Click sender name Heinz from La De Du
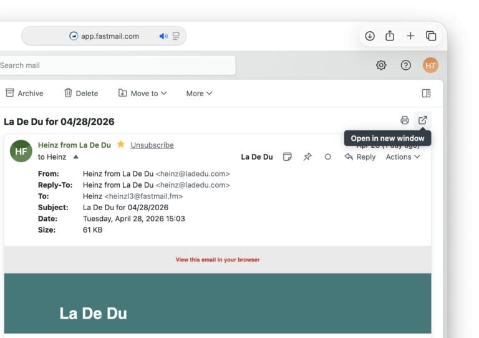Viewport: 479px width, 338px height. 74,145
